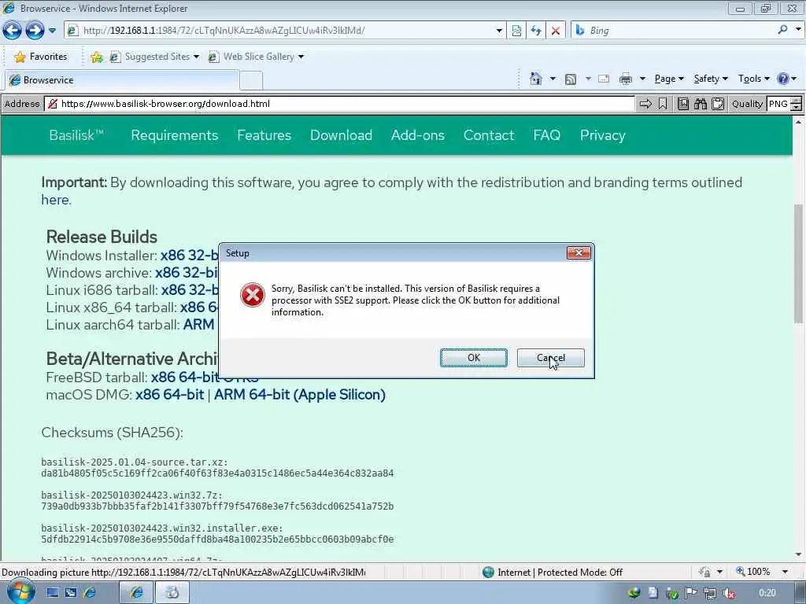Click the macOS DMG x86 64-bit link
Viewport: 806px width, 604px height.
pyautogui.click(x=170, y=395)
